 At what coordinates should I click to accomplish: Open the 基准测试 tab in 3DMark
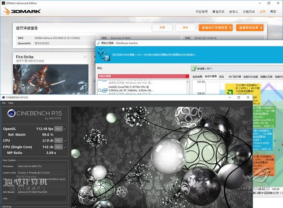click(218, 12)
